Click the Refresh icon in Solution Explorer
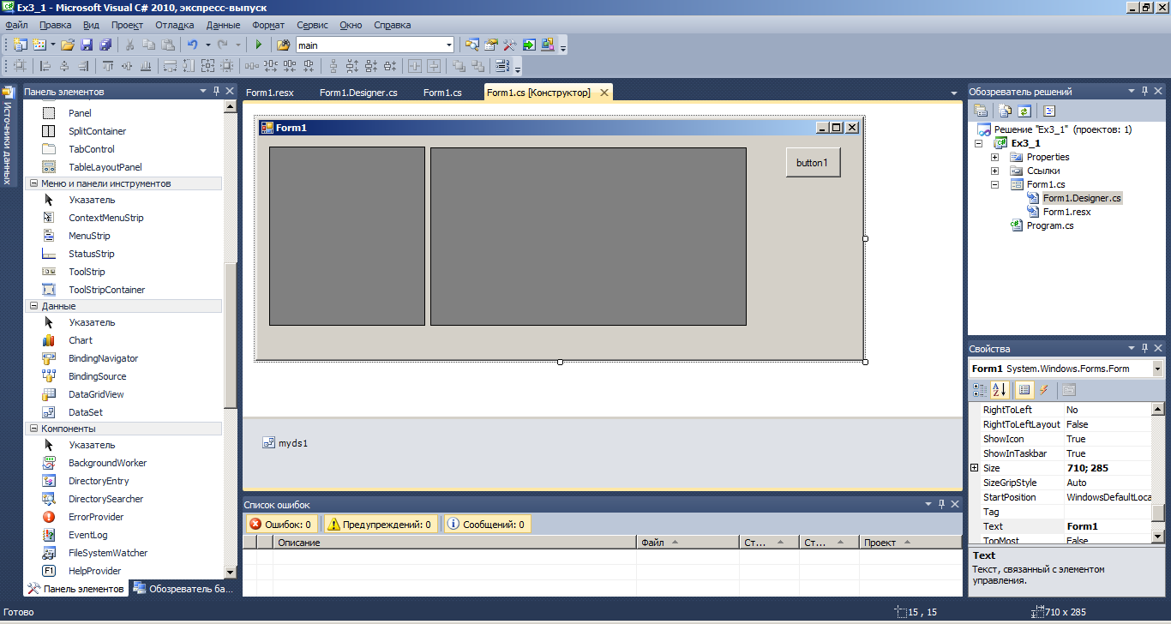The width and height of the screenshot is (1171, 624). [x=1024, y=111]
